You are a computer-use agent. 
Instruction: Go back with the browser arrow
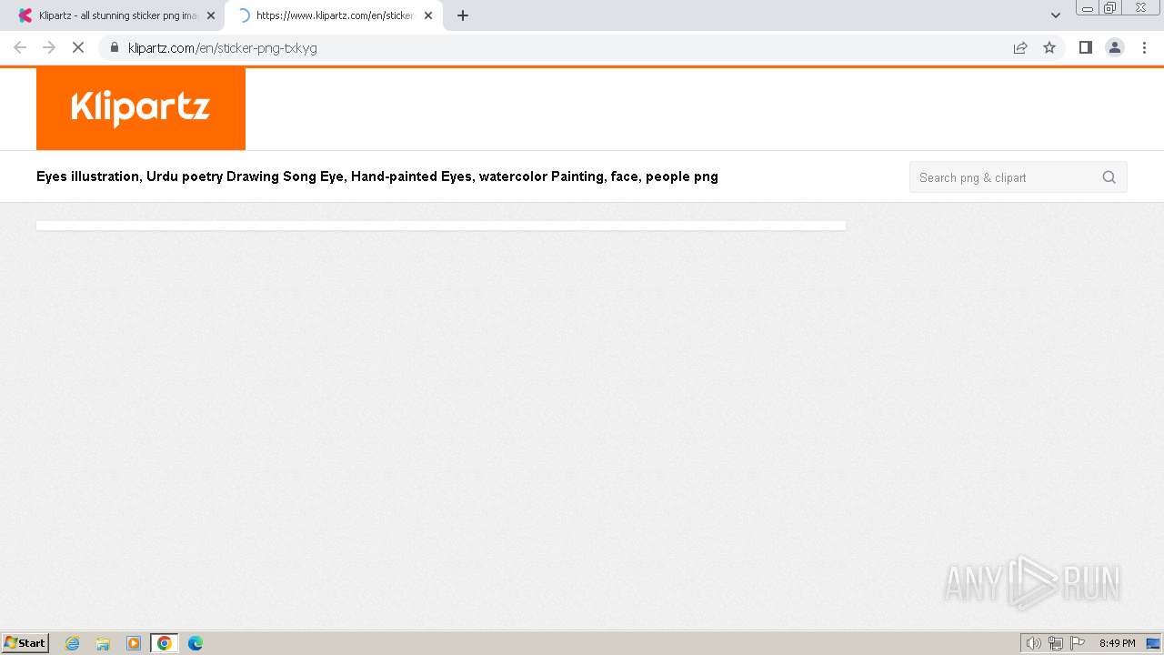(x=20, y=47)
